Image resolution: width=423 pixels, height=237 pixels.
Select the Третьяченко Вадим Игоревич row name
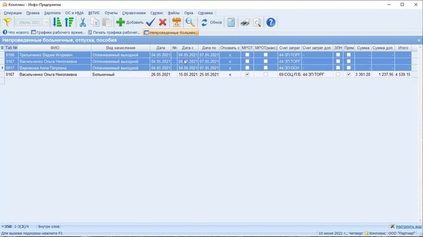[x=55, y=55]
